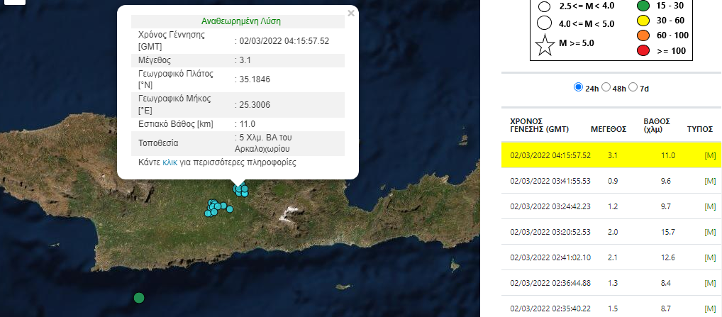
Task: Click the ΜΕΓΕΘΟΣ column header
Action: click(609, 129)
